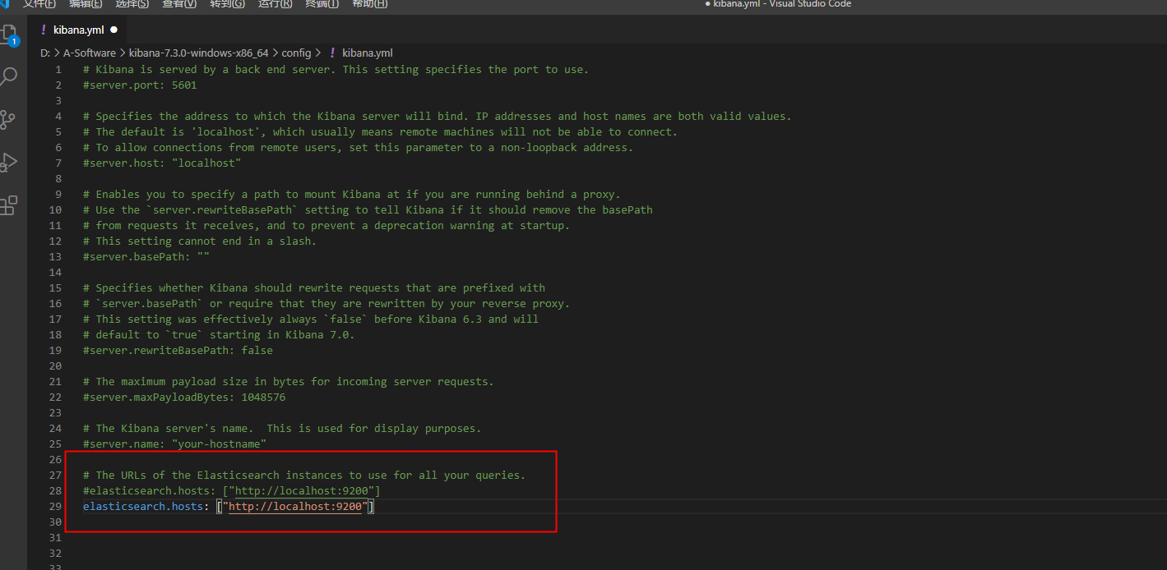Open the kibana.yml file breadcrumb
The width and height of the screenshot is (1167, 570).
pos(368,53)
